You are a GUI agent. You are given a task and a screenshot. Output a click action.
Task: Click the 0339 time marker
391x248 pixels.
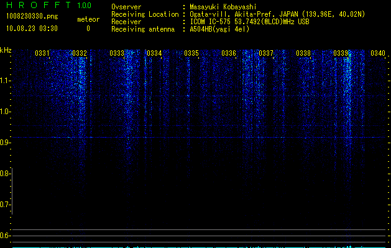[x=341, y=53]
